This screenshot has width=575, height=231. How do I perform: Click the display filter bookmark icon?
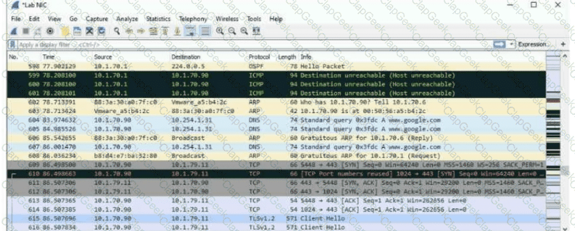pos(12,44)
